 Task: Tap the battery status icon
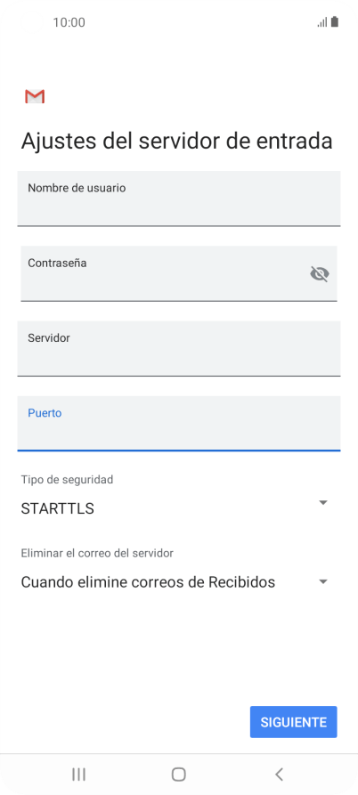click(x=335, y=21)
